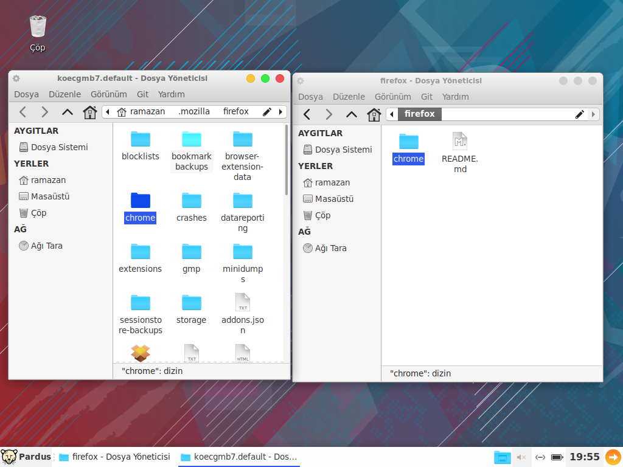Open Git menu in firefox window

click(x=426, y=97)
